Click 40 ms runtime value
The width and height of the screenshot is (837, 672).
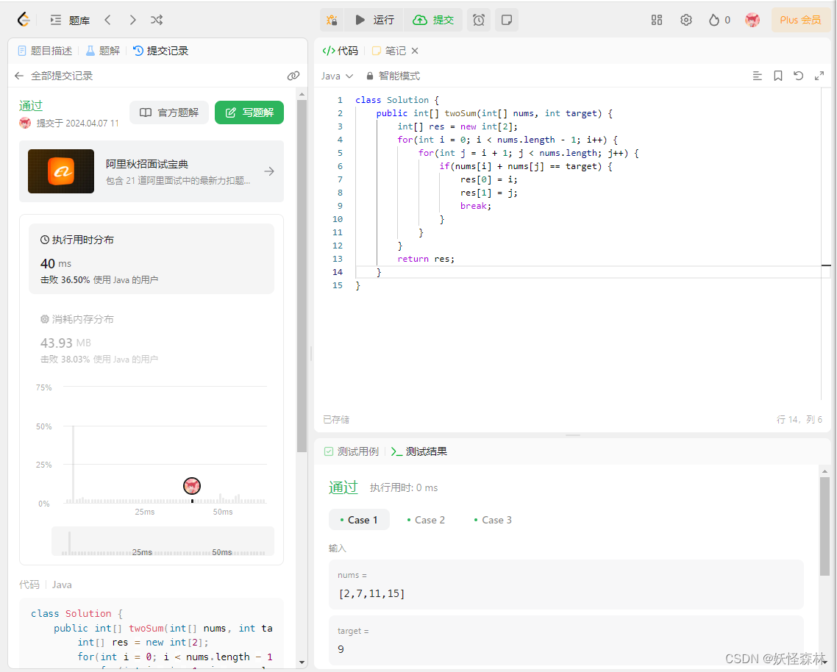[x=55, y=264]
